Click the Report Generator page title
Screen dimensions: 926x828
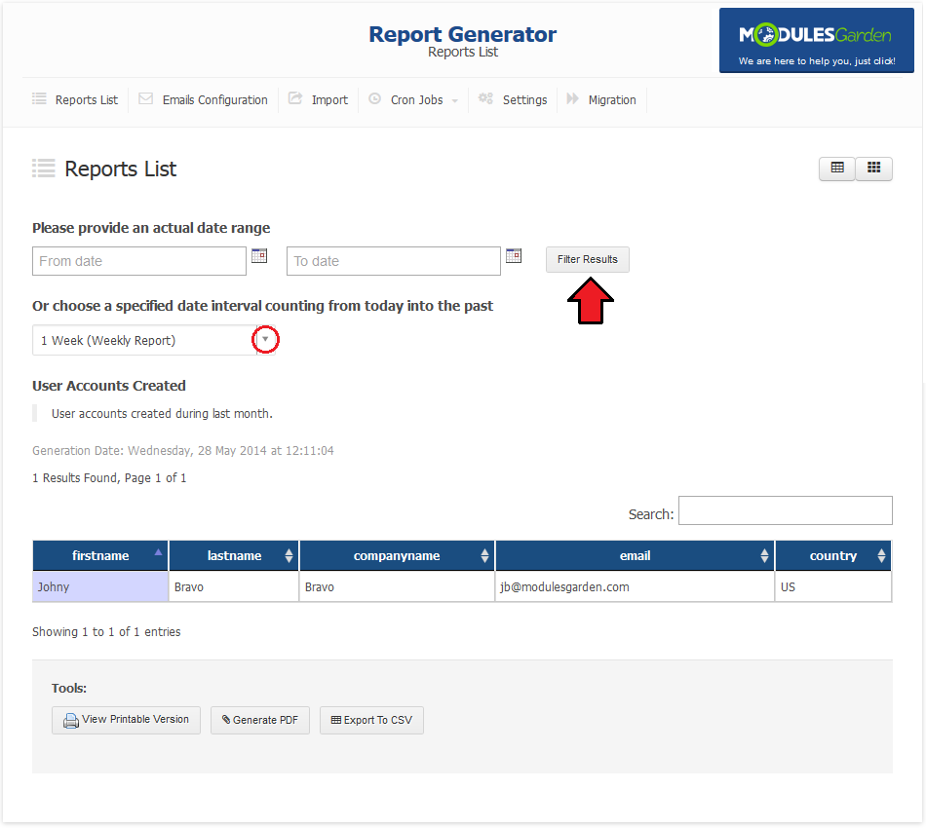pos(462,34)
